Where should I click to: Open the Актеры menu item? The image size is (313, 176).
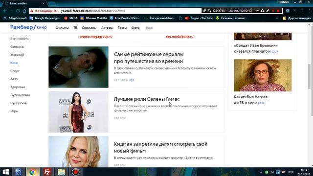pos(107,28)
